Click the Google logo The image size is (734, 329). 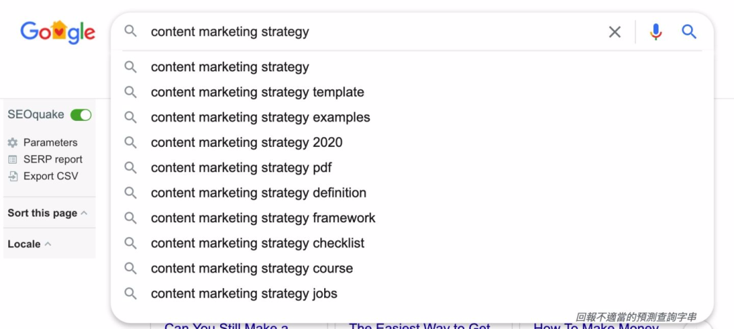58,32
